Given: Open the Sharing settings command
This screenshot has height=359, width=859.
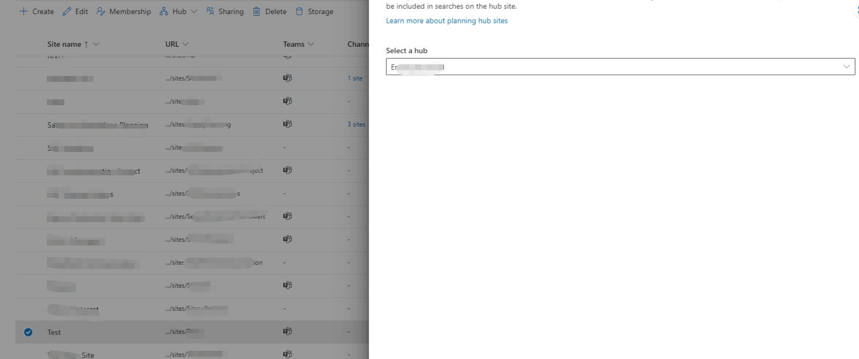Looking at the screenshot, I should pyautogui.click(x=225, y=11).
